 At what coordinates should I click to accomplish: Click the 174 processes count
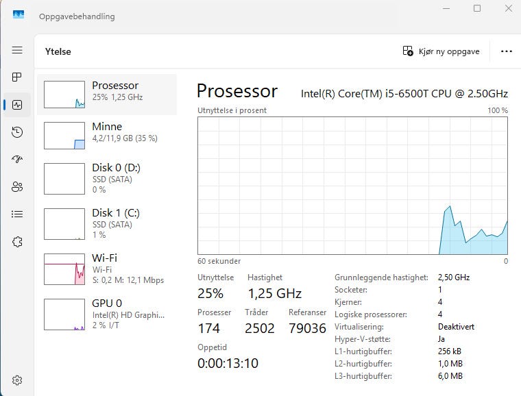[208, 328]
